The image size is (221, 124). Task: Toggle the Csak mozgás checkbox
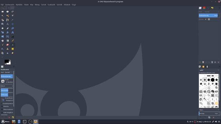click(2, 113)
